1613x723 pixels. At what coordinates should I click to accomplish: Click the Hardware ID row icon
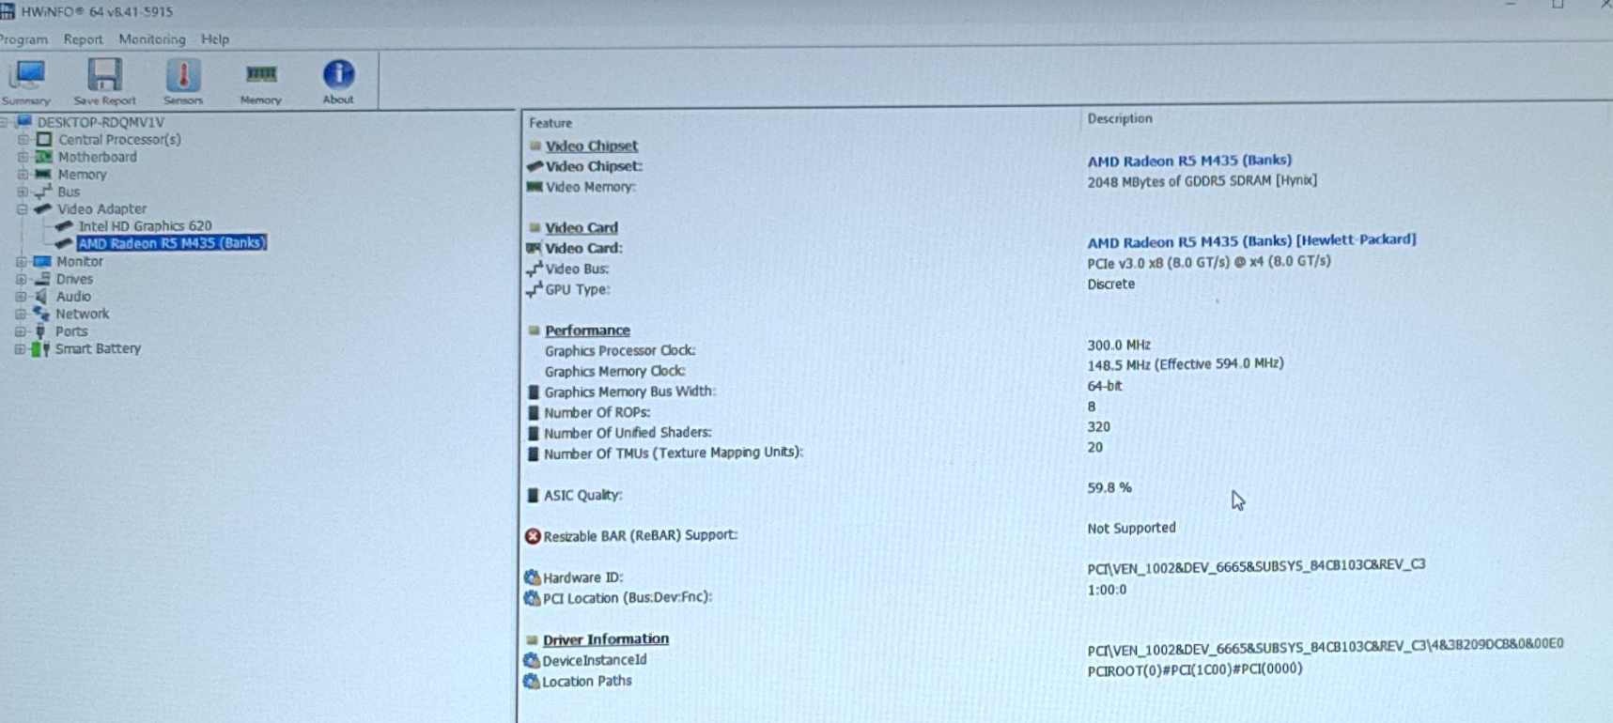(x=532, y=577)
